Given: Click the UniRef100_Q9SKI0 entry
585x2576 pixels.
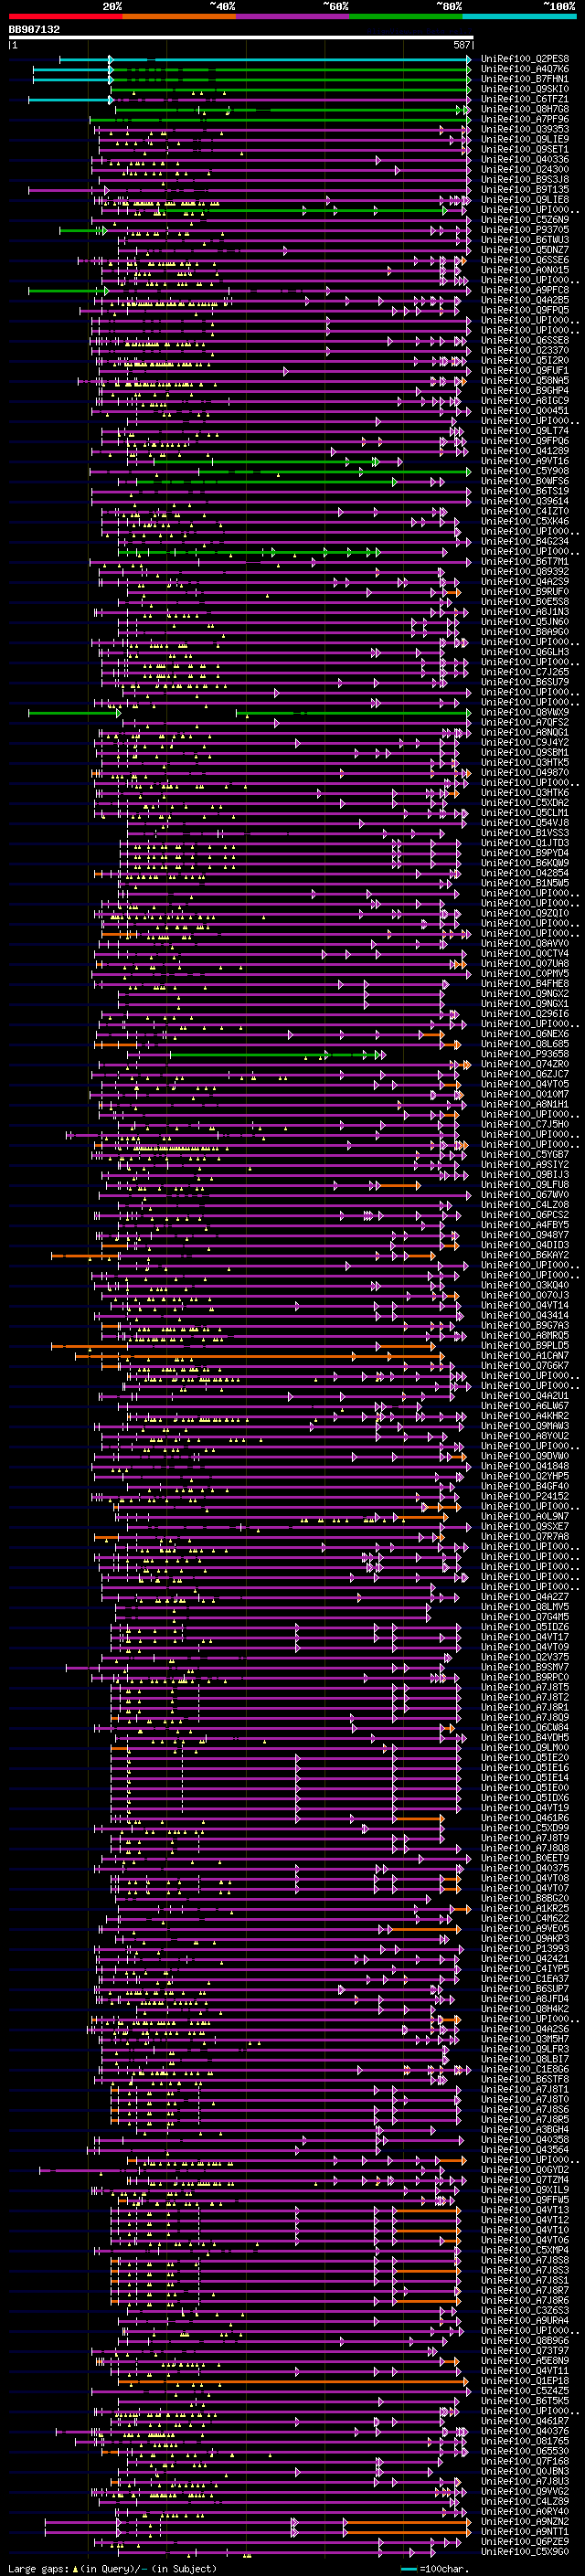Looking at the screenshot, I should [524, 89].
